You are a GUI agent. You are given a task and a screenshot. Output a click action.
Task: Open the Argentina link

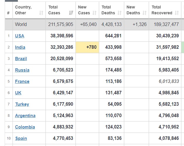coord(25,116)
